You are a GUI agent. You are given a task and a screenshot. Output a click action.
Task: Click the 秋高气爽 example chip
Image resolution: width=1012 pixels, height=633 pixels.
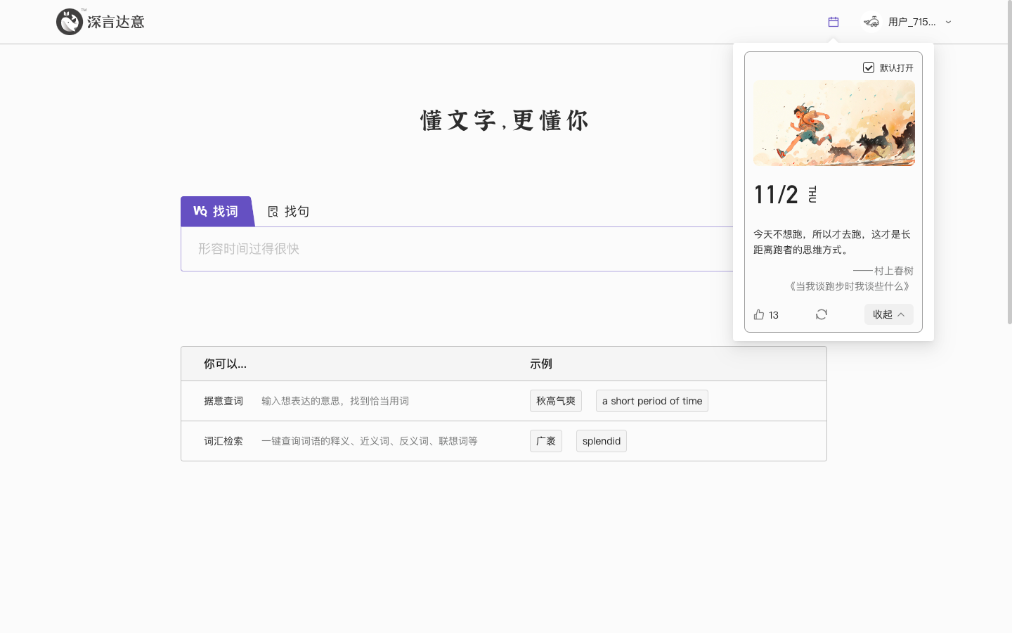(555, 401)
